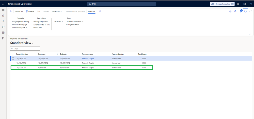Open grid options three-dot menu

251,54
